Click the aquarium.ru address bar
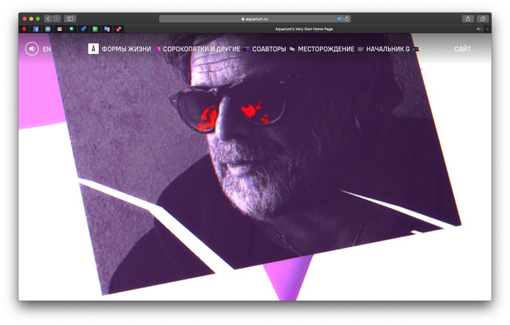Image resolution: width=510 pixels, height=325 pixels. [255, 19]
